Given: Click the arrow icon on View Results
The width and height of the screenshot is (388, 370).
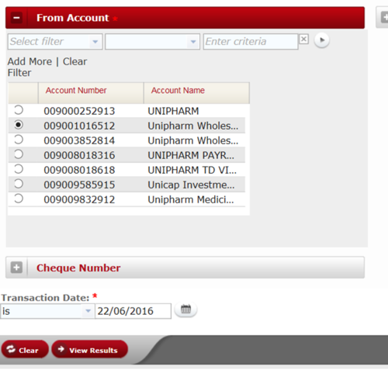Looking at the screenshot, I should tap(61, 349).
